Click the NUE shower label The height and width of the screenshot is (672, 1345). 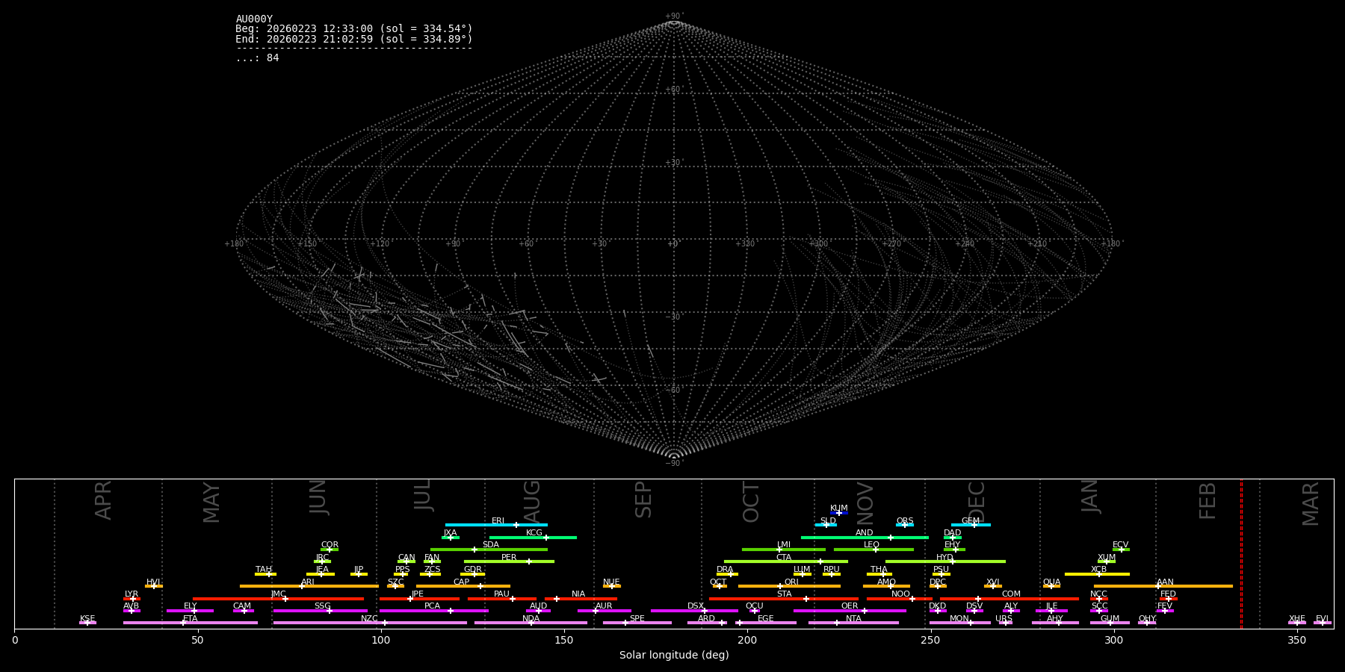(x=611, y=582)
